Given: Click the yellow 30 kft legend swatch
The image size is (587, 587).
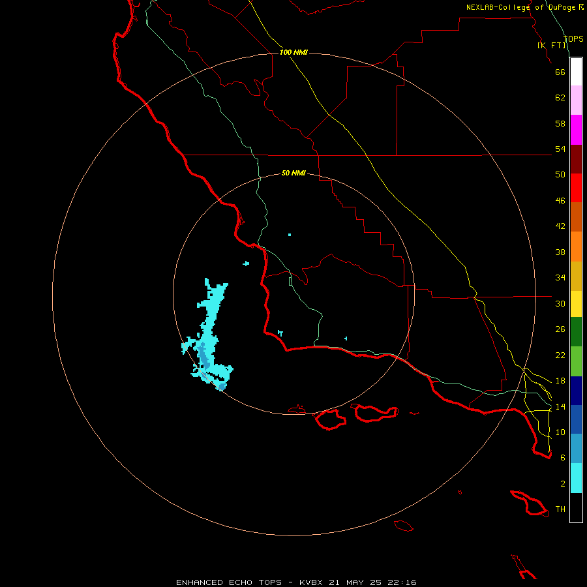Looking at the screenshot, I should (576, 304).
